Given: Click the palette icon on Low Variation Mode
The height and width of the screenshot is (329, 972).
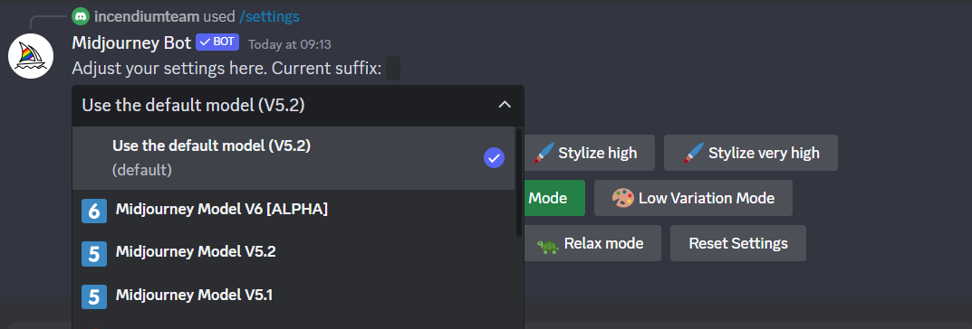Looking at the screenshot, I should [x=622, y=198].
